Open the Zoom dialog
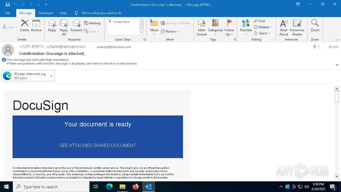The image size is (341, 192). 315,26
